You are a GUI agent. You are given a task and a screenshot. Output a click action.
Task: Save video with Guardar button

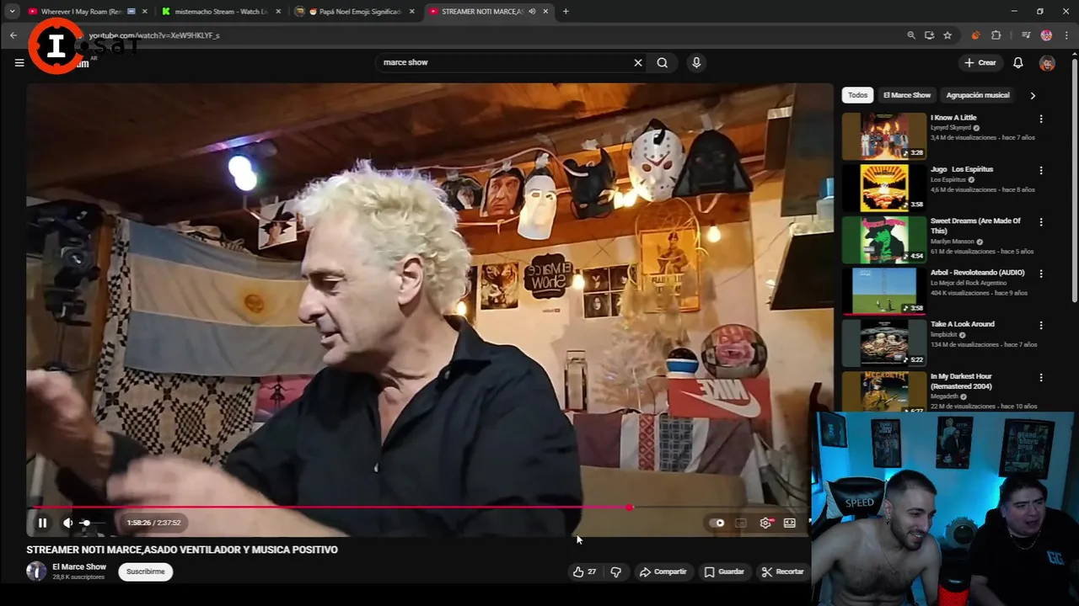tap(724, 571)
